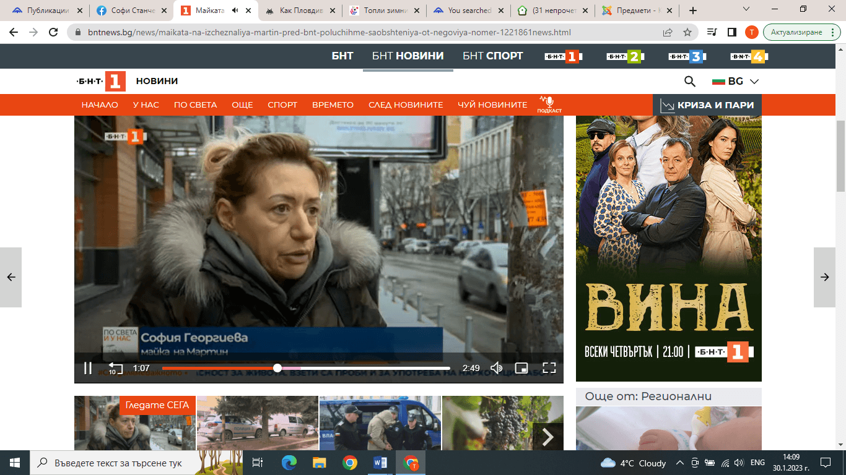
Task: Click browser Back button
Action: click(x=14, y=32)
